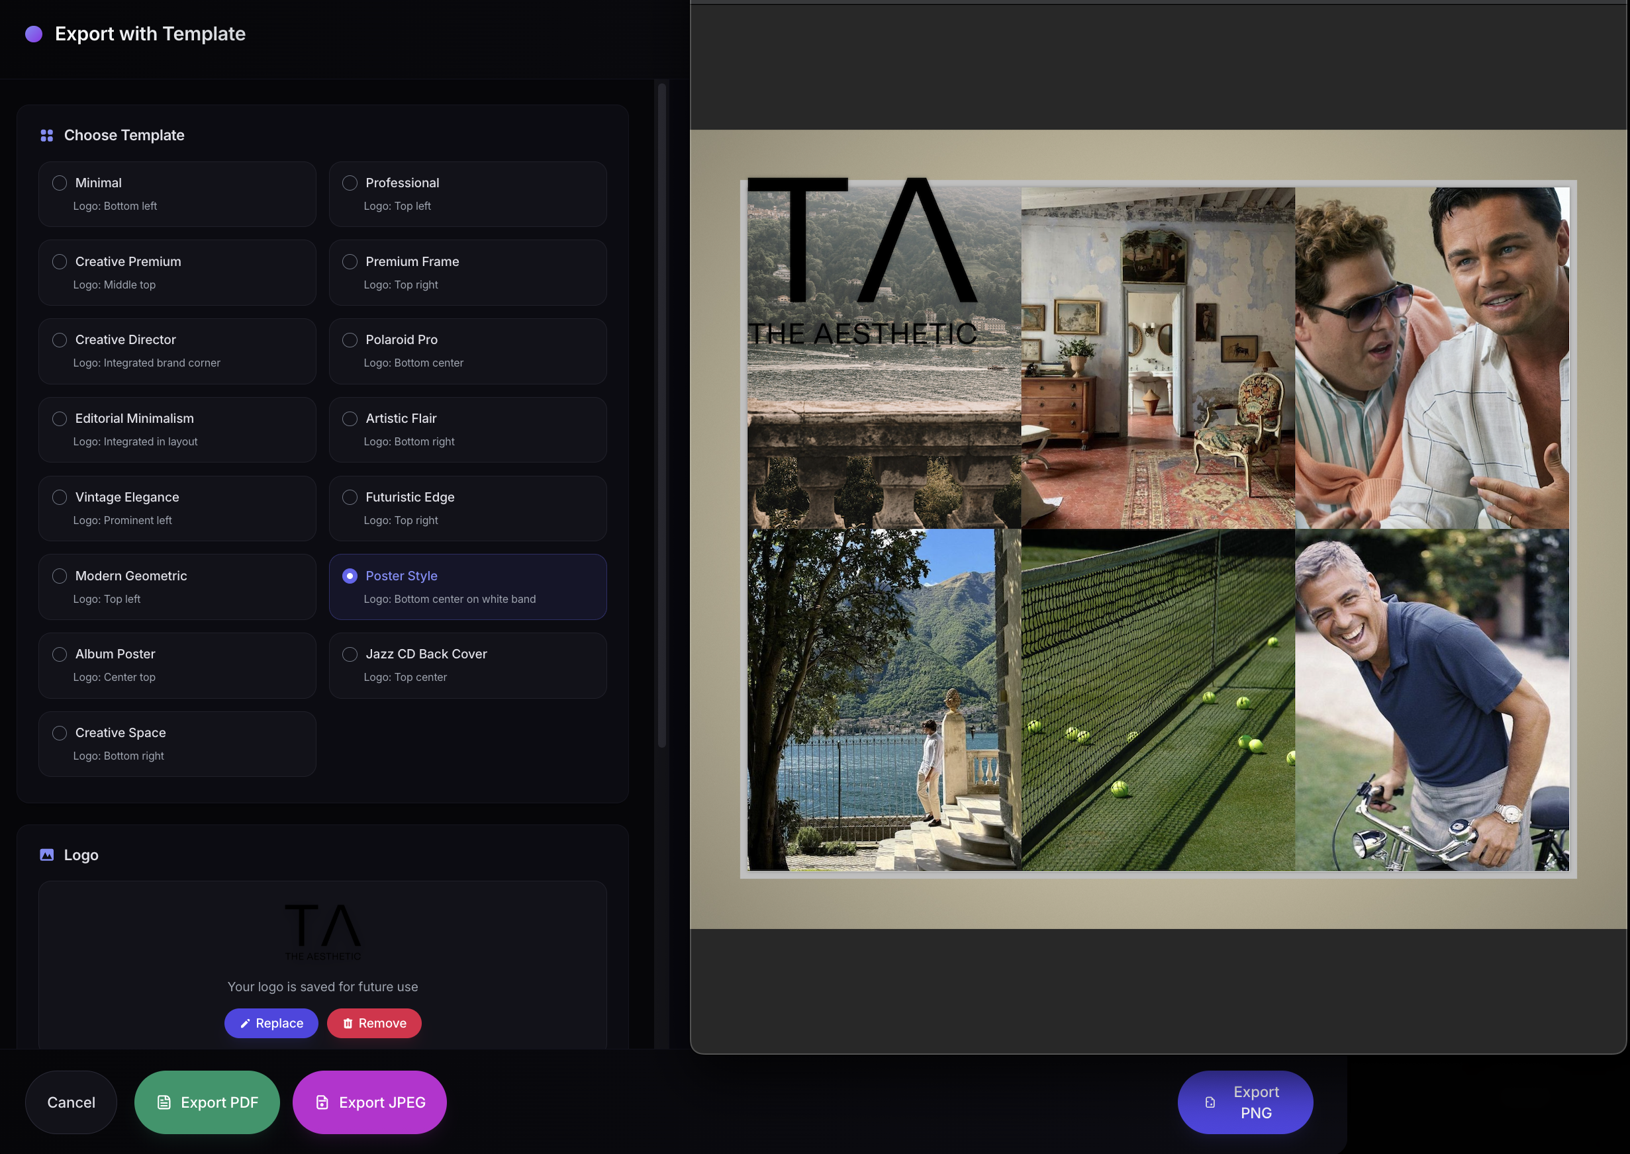Image resolution: width=1630 pixels, height=1154 pixels.
Task: Click the purple dot beside Export with Template
Action: point(33,33)
